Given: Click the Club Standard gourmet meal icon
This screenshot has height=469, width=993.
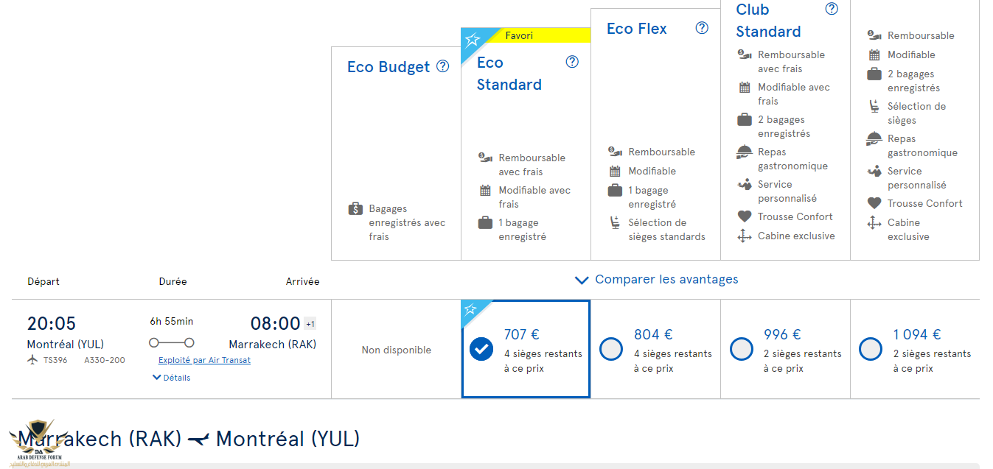Looking at the screenshot, I should [745, 152].
